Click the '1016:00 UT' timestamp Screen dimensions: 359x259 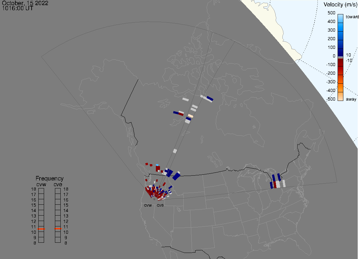18,9
